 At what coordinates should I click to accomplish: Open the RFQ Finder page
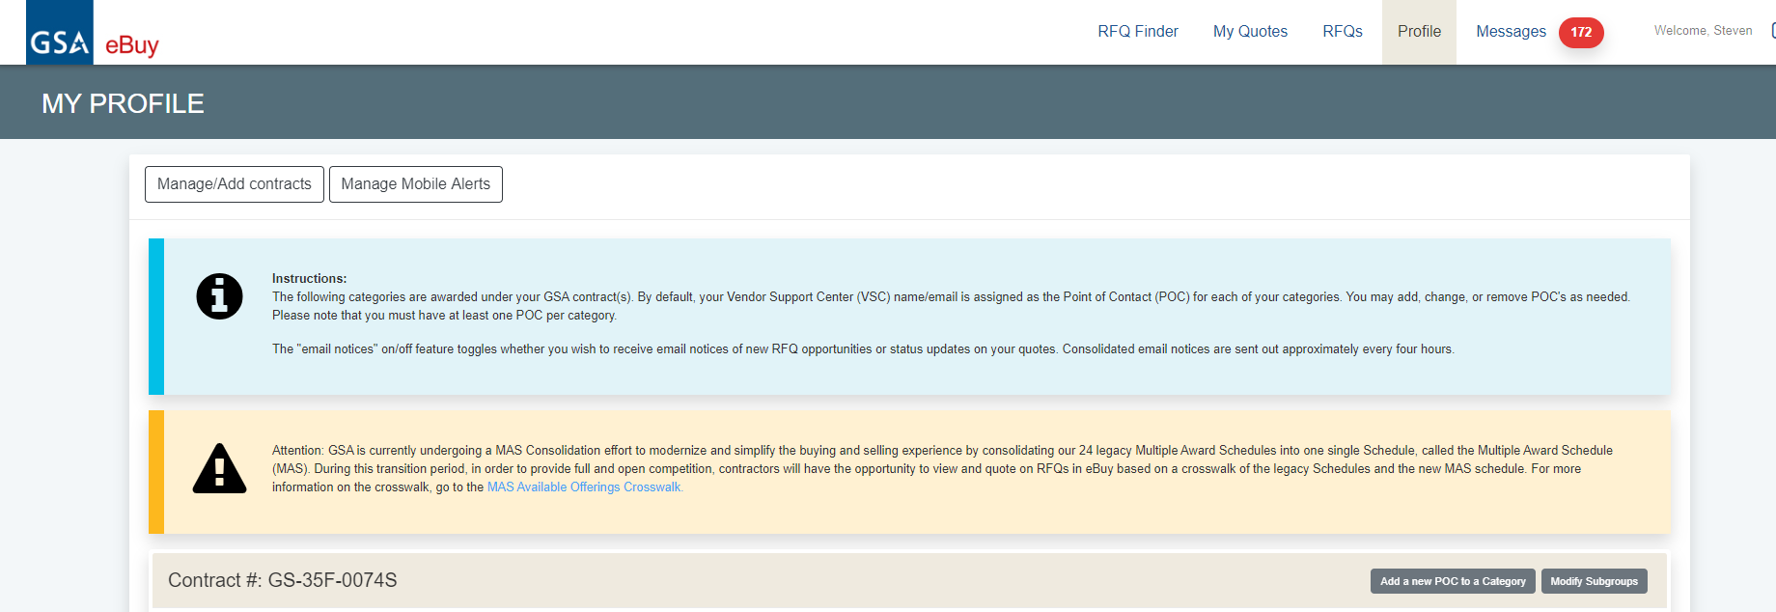1138,32
